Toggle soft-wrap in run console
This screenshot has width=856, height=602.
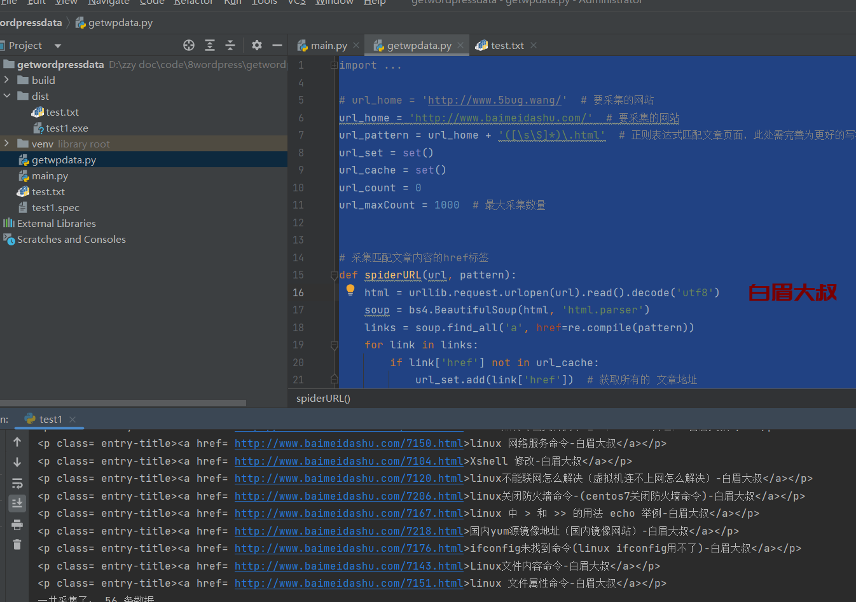(x=17, y=483)
